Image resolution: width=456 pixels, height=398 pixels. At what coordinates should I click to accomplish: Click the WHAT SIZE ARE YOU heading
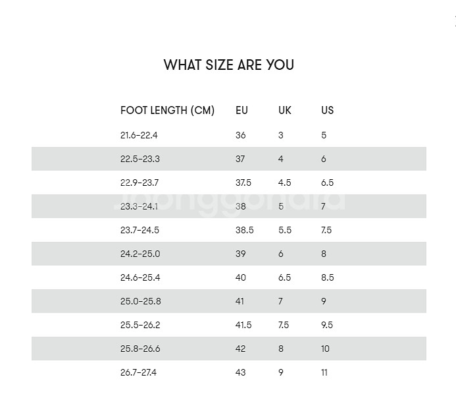(x=229, y=65)
